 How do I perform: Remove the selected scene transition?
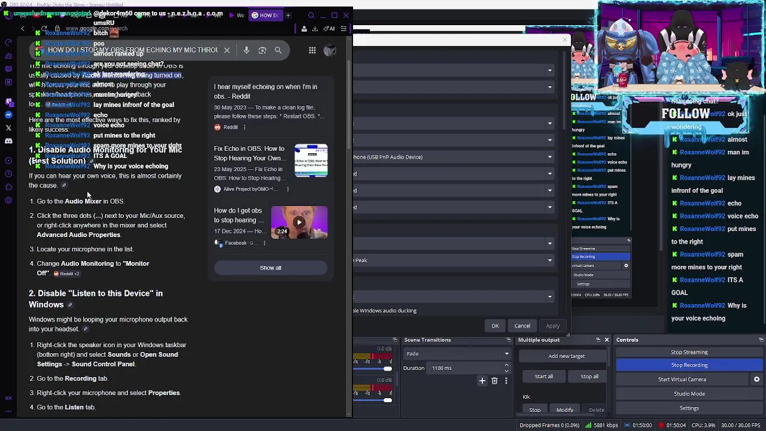494,381
